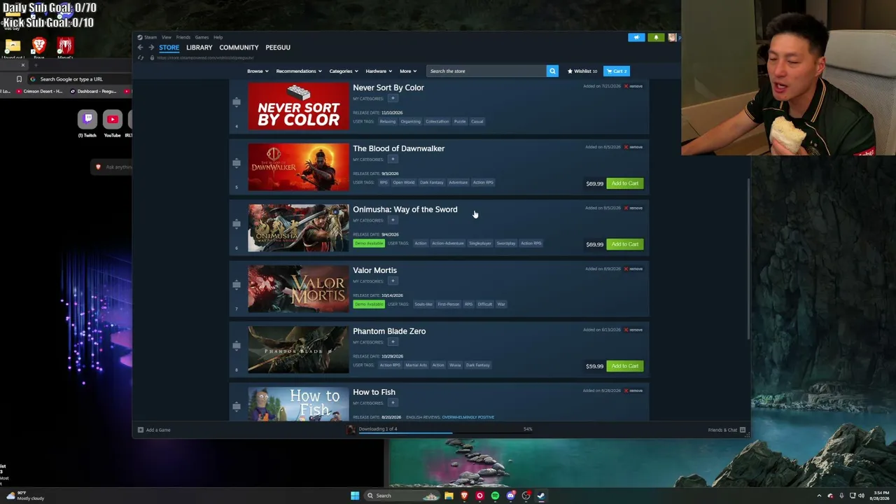
Task: Open the Games menu
Action: 202,37
